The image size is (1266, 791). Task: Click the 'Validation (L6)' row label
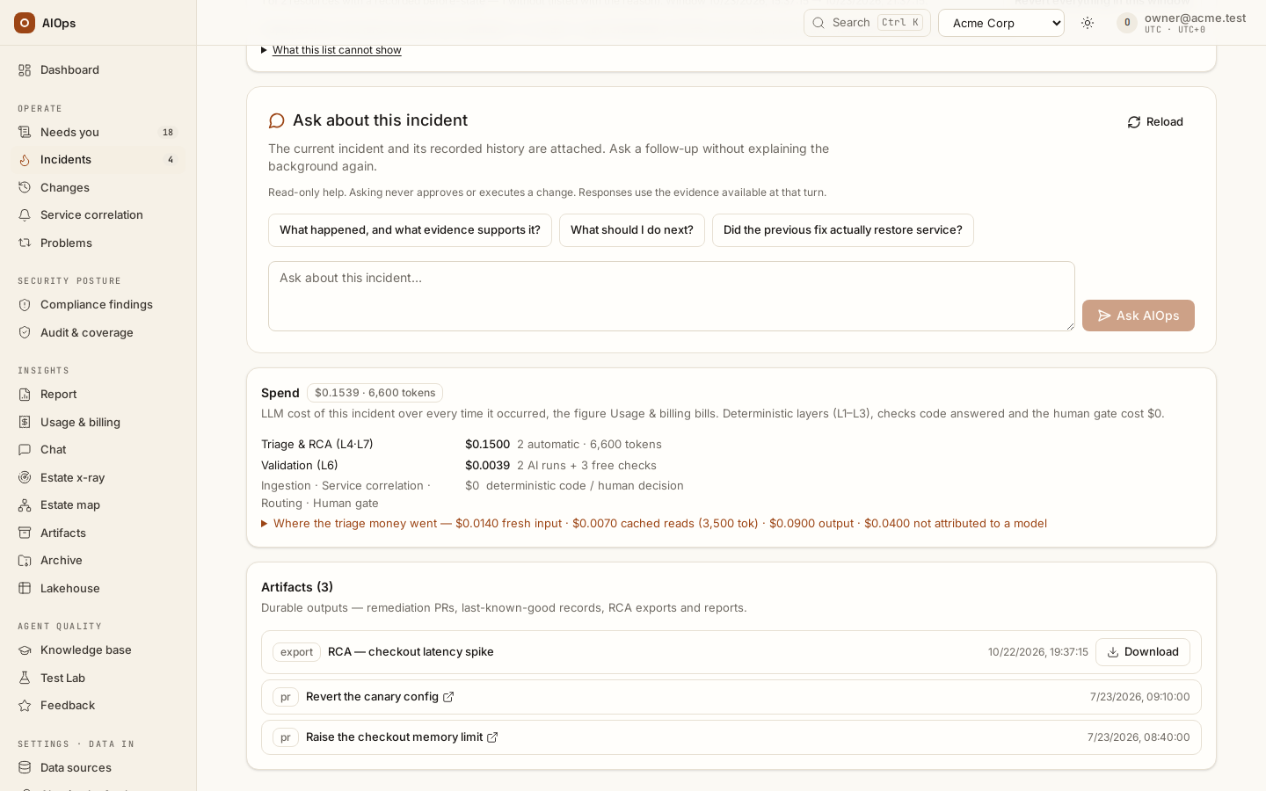tap(300, 466)
